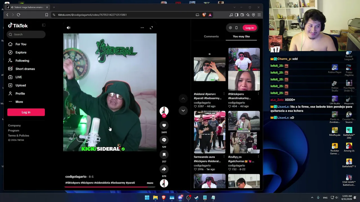Bookmark the video to favorites
Image resolution: width=360 pixels, height=202 pixels.
tap(164, 155)
